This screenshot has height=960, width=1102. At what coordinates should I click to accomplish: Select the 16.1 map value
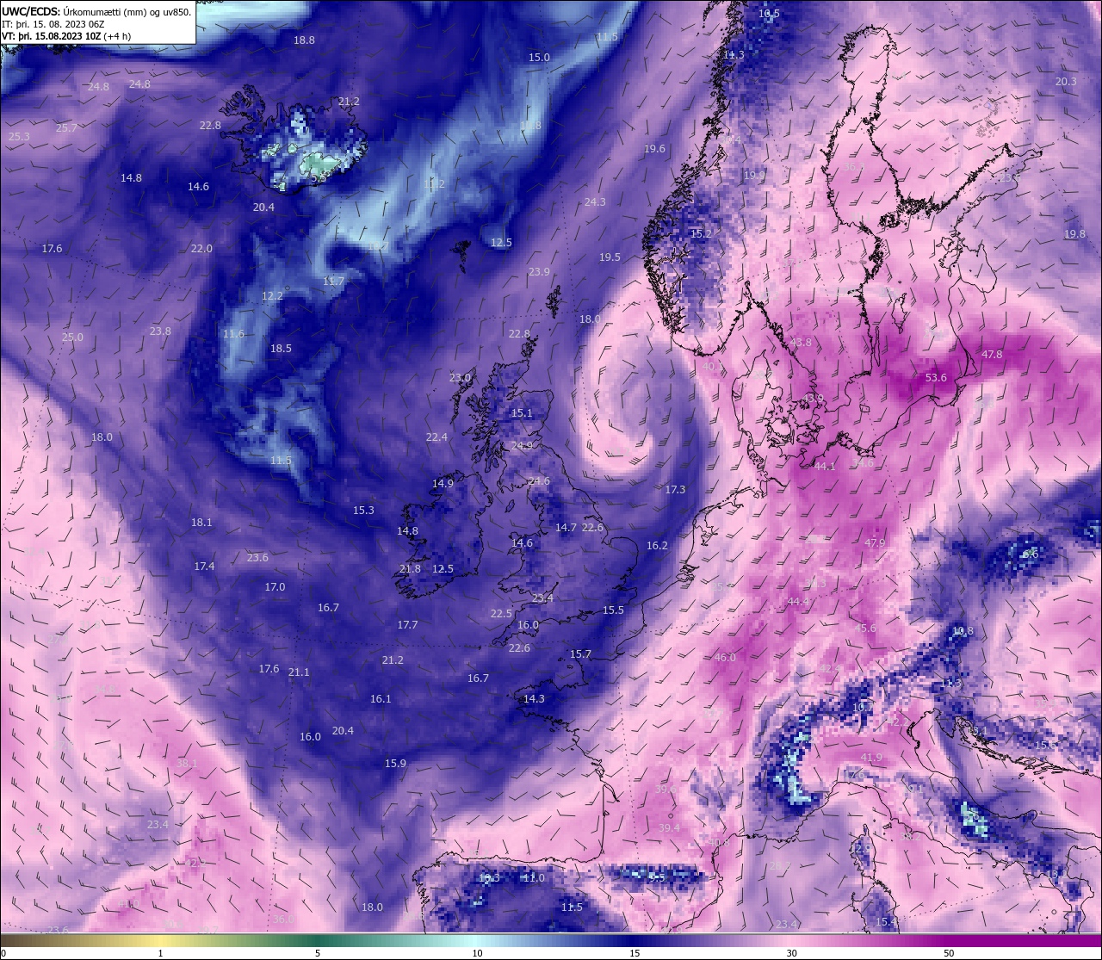(381, 699)
